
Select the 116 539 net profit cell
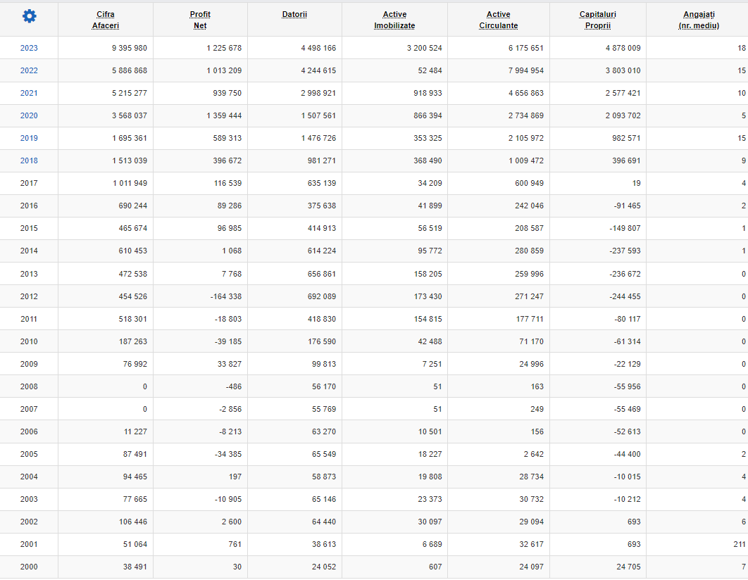pyautogui.click(x=200, y=183)
